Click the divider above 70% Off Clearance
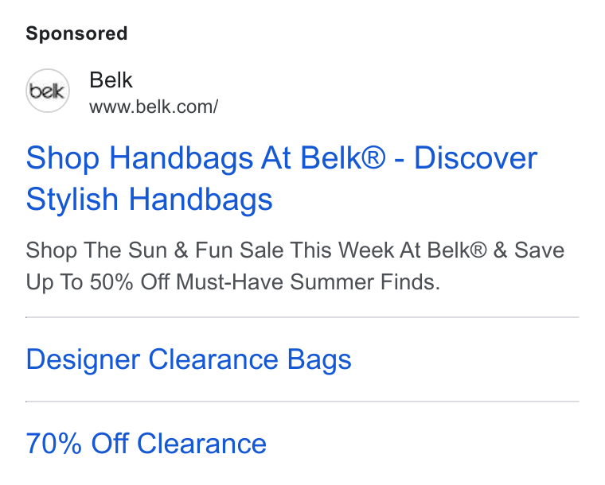The image size is (605, 485). point(302,402)
